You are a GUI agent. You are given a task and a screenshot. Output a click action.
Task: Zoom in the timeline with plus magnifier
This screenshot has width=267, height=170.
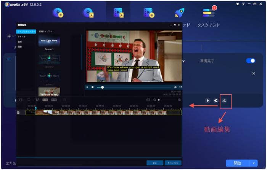pos(179,100)
